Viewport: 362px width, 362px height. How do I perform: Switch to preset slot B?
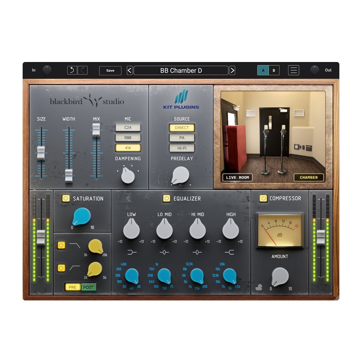click(274, 71)
